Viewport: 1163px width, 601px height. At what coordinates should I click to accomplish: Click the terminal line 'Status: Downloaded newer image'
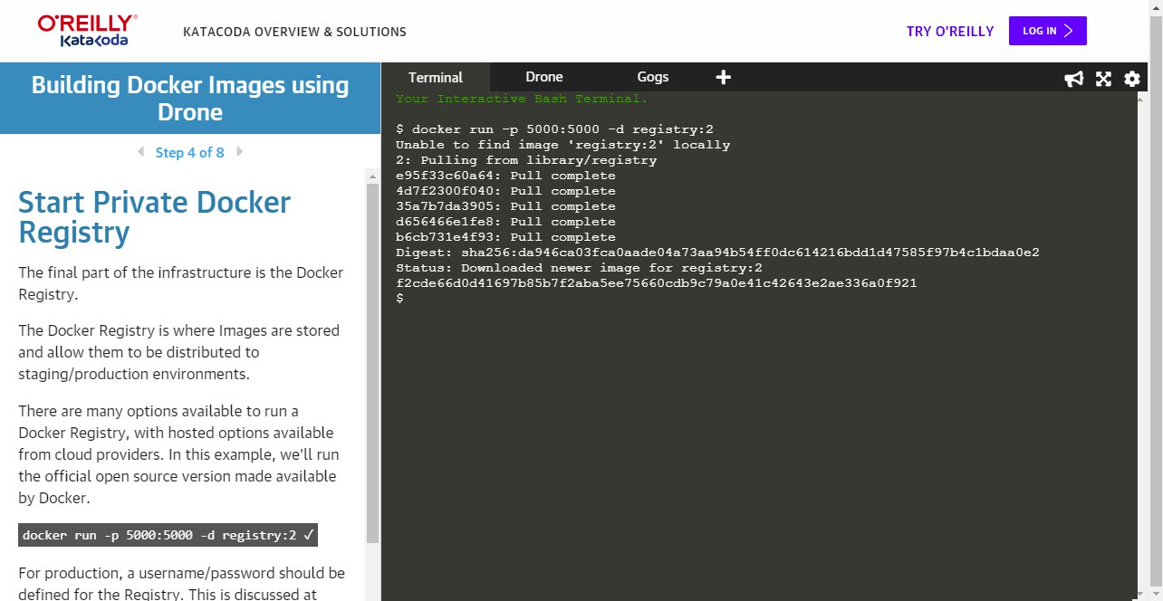580,268
